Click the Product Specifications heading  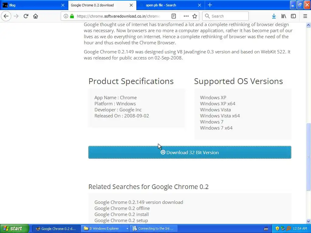131,81
